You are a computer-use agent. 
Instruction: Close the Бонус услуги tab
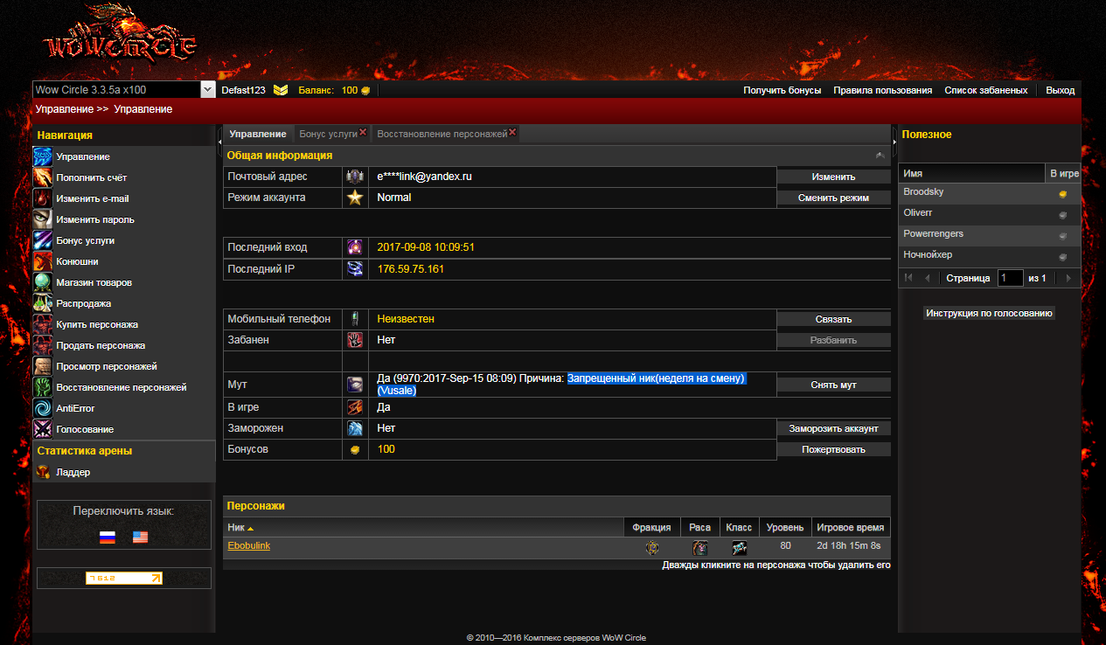click(x=363, y=133)
